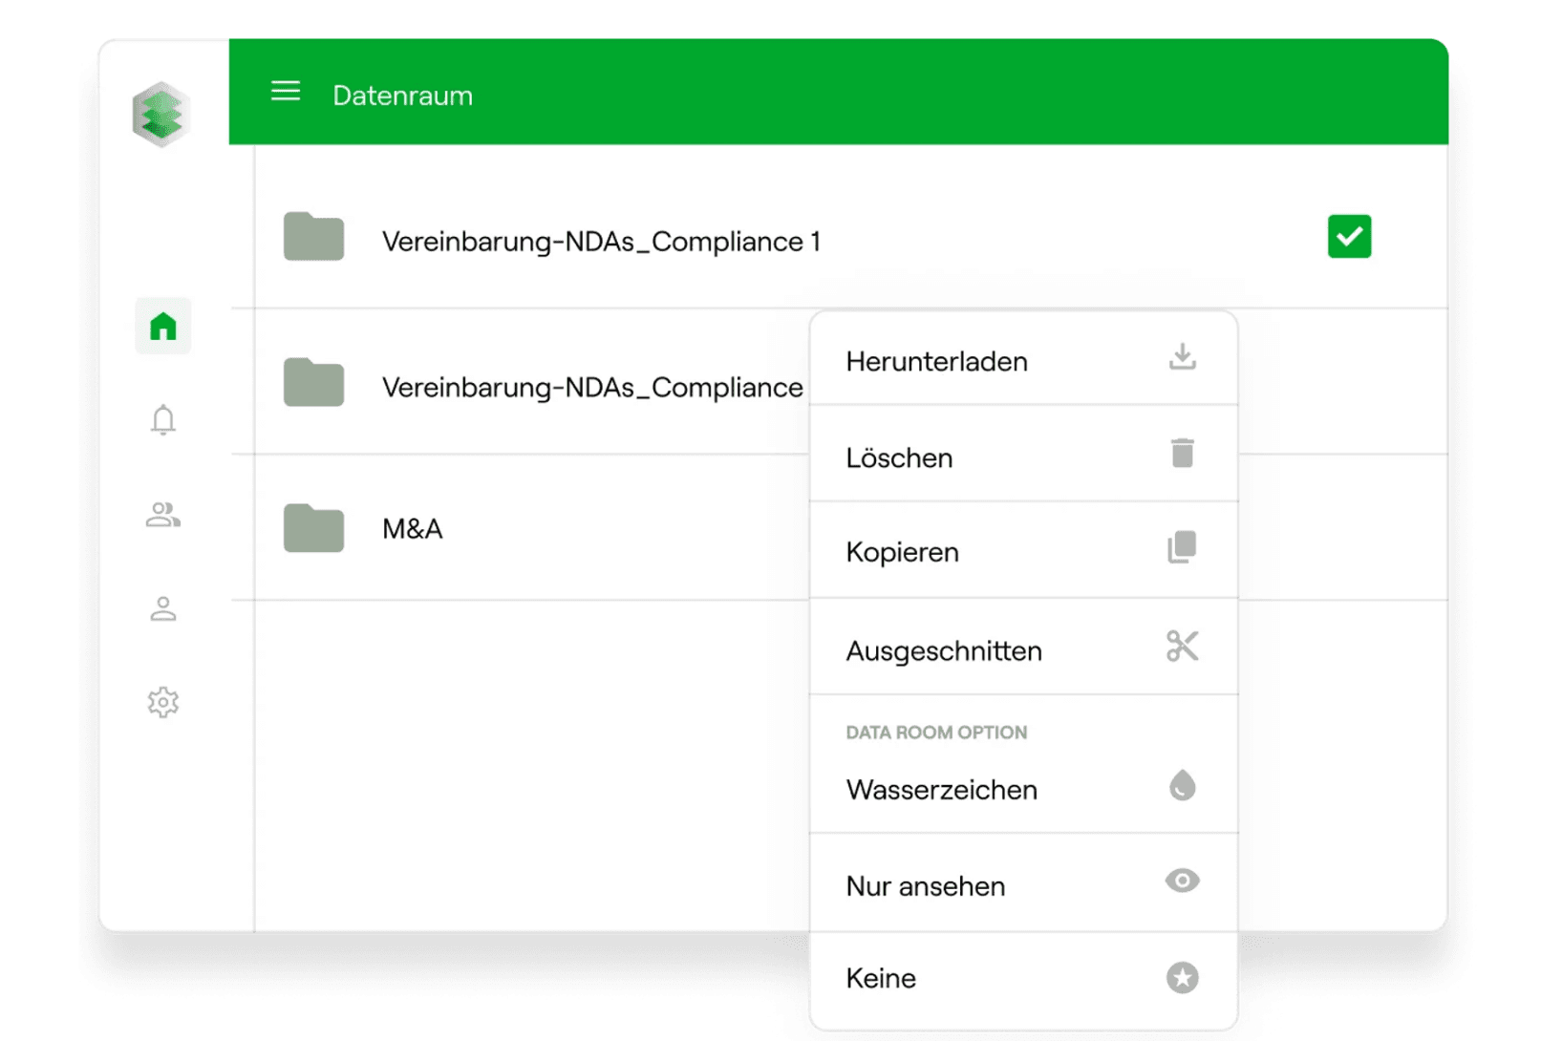Click the DATA ROOM OPTION section label
The image size is (1562, 1041).
(x=936, y=733)
